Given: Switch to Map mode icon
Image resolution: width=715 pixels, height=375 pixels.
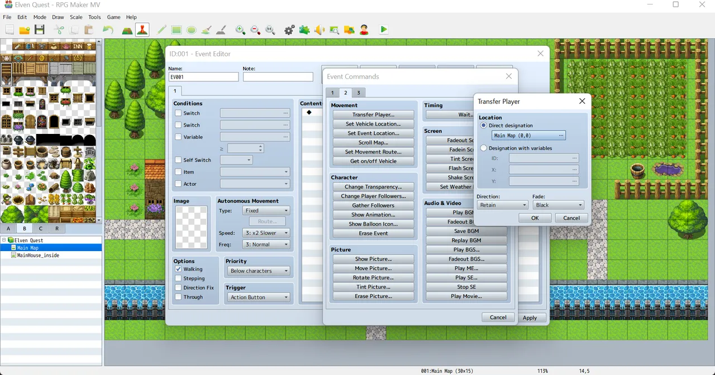Looking at the screenshot, I should (127, 30).
